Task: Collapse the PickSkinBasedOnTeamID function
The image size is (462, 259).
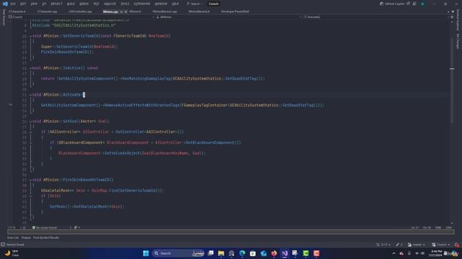Action: [x=30, y=180]
